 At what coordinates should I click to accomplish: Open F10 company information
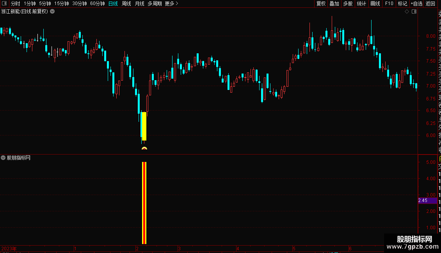click(389, 4)
